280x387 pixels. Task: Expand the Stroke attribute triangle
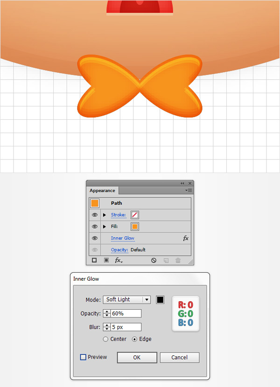[x=105, y=215]
